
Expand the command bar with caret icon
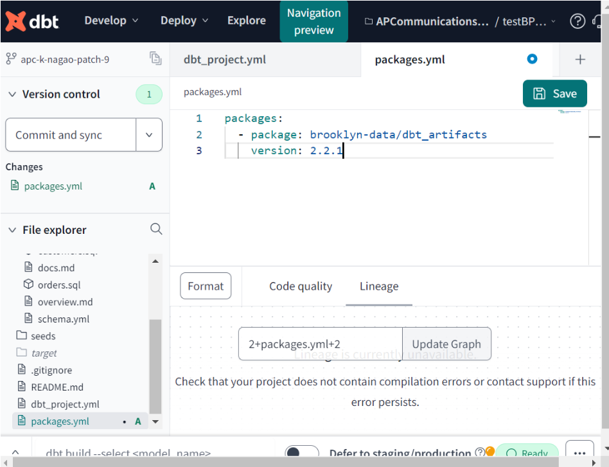(x=15, y=452)
